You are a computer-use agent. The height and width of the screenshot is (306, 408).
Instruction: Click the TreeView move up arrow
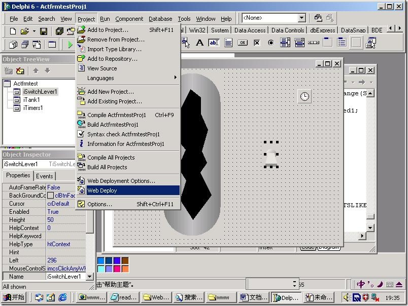[36, 71]
